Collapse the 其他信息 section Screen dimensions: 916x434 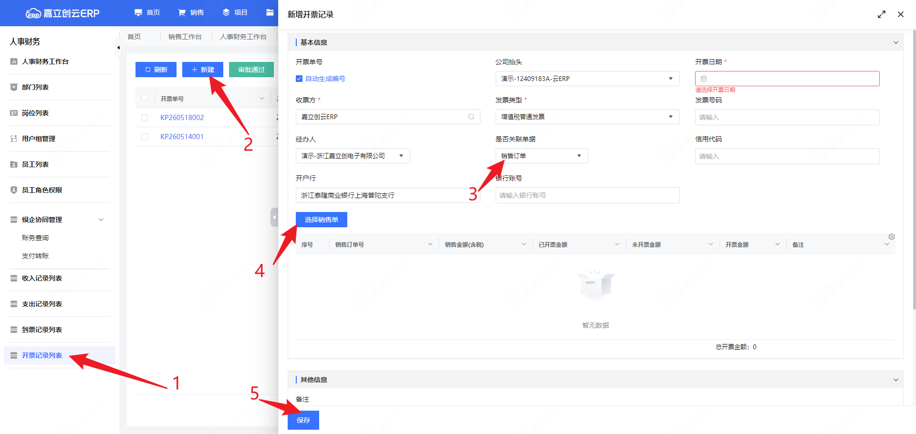[895, 380]
